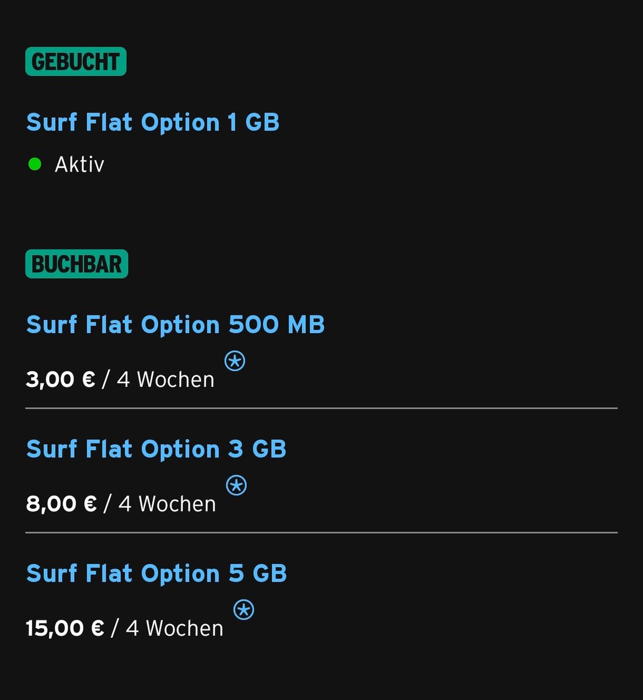Click "4 Wochen" under the 500 MB option
This screenshot has height=700, width=643.
pyautogui.click(x=166, y=380)
